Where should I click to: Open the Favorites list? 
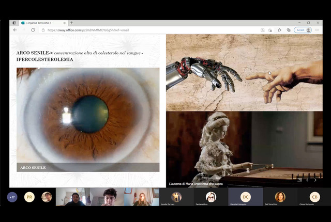[x=279, y=30]
